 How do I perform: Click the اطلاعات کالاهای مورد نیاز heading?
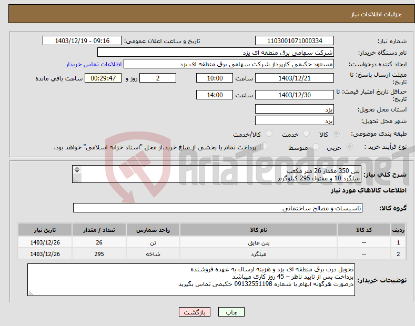368,190
